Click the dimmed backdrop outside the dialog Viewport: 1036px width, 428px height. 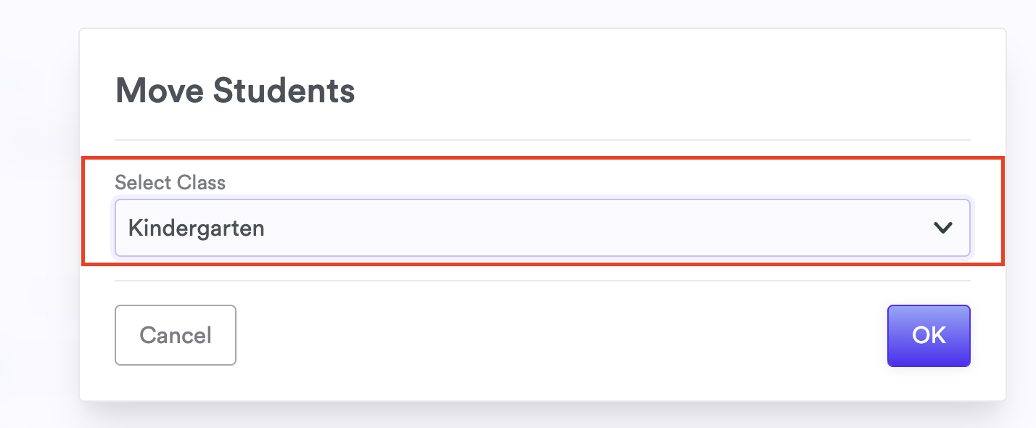coord(36,218)
